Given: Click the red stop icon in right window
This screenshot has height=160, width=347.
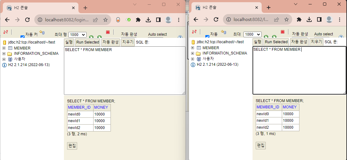Looking at the screenshot, I should pos(282,32).
